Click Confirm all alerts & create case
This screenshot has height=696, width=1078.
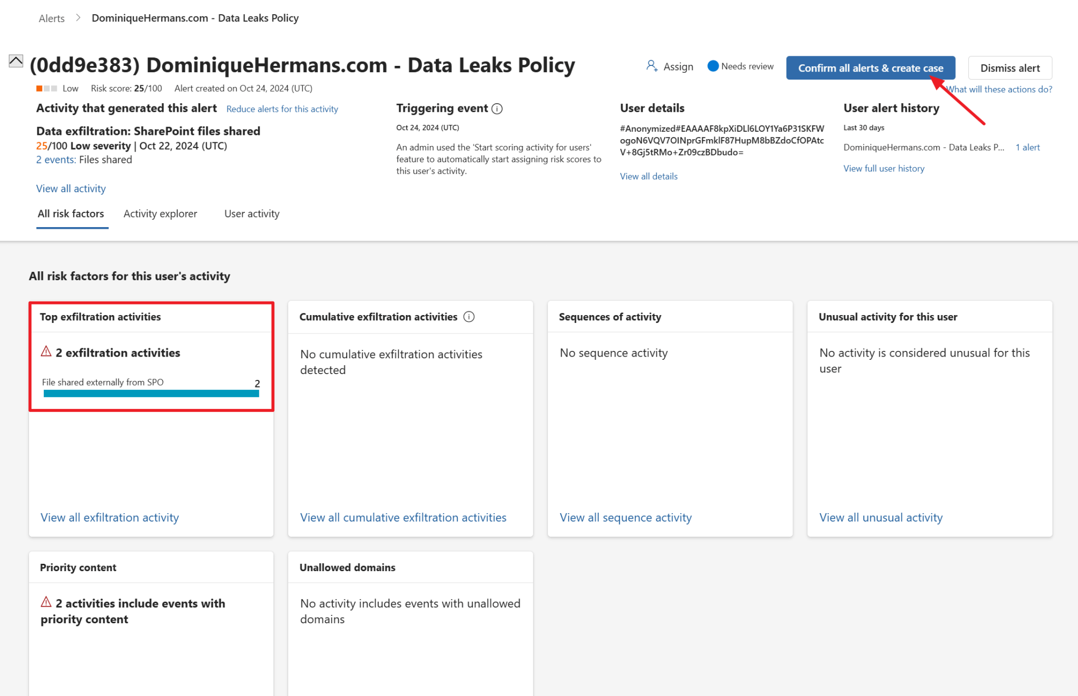(870, 67)
